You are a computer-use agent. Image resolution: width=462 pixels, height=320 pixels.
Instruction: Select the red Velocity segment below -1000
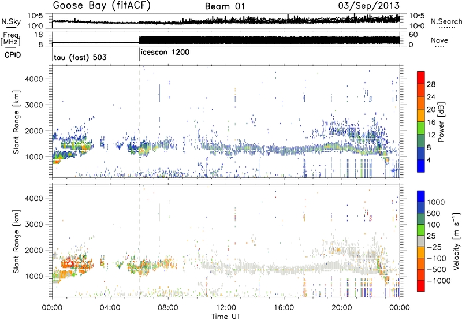[x=421, y=285]
